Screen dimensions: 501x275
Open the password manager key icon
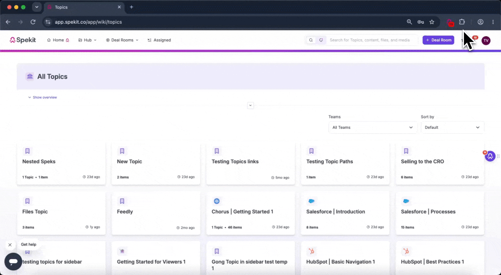pos(420,22)
